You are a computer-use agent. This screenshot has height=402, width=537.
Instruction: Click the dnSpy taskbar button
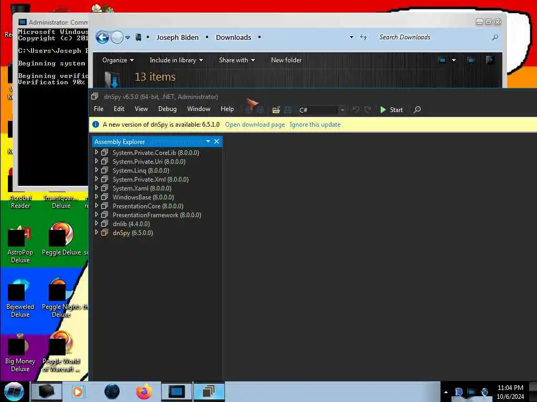point(209,392)
